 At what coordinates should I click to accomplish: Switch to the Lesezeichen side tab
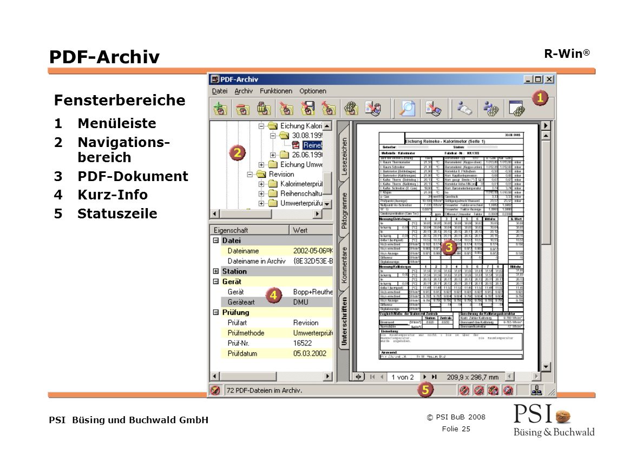point(344,156)
